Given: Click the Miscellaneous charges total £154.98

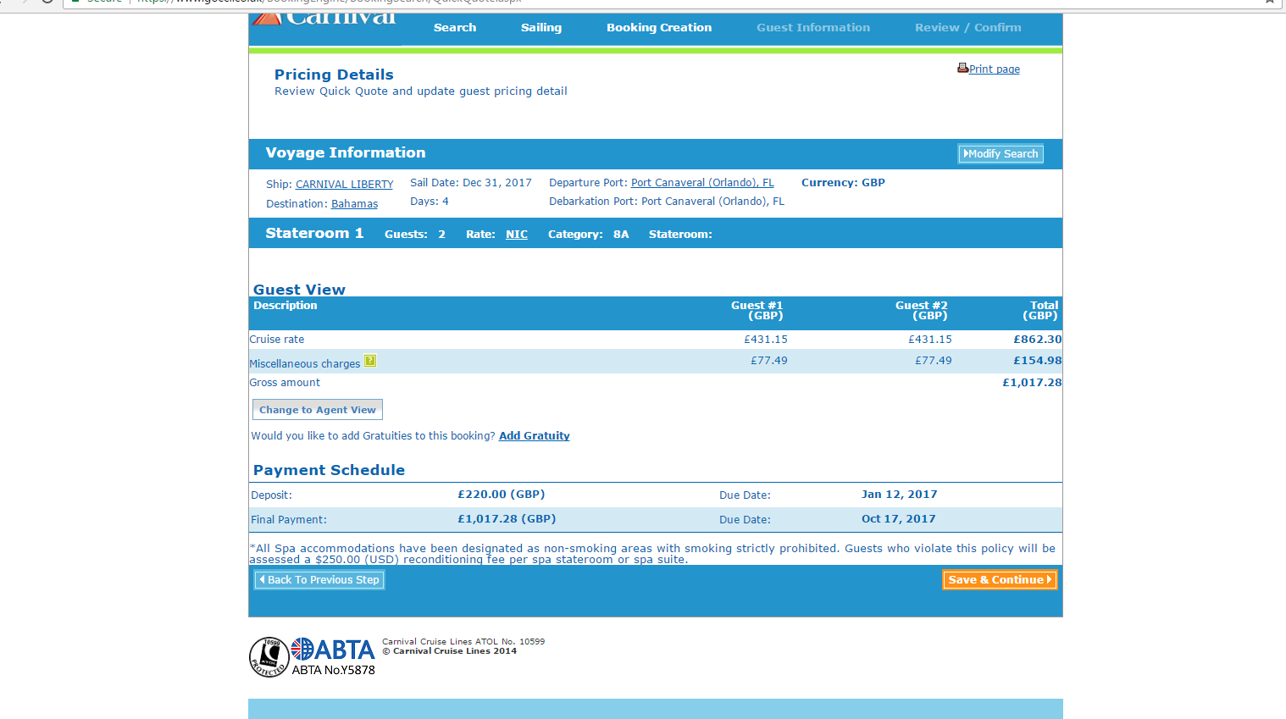Looking at the screenshot, I should tap(1038, 361).
